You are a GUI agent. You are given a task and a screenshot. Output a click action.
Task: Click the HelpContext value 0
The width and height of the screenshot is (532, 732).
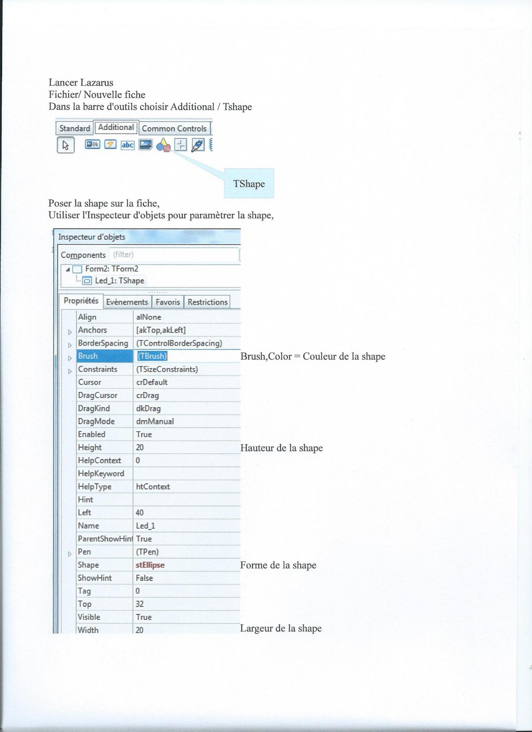[138, 460]
